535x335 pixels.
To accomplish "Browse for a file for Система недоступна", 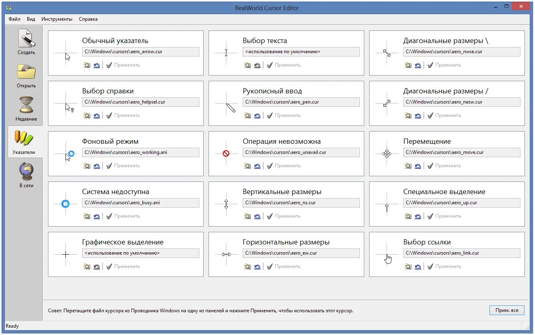I will click(87, 216).
